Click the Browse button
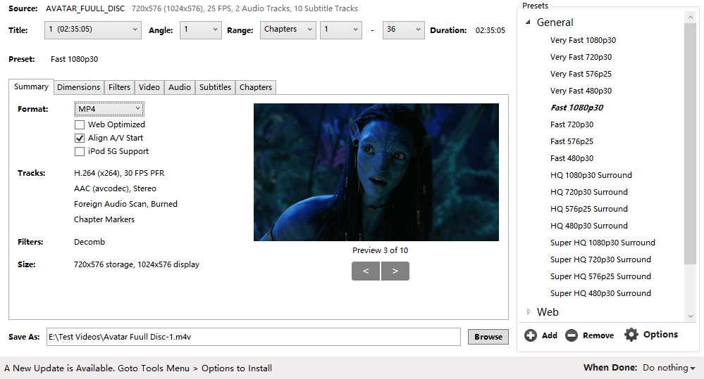704x379 pixels. coord(488,337)
